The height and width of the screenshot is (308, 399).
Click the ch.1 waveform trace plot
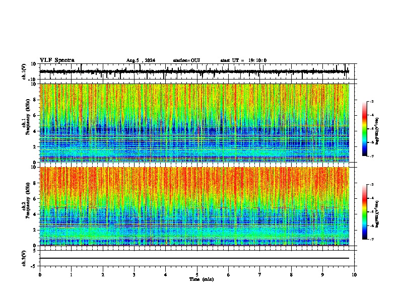tap(194, 71)
